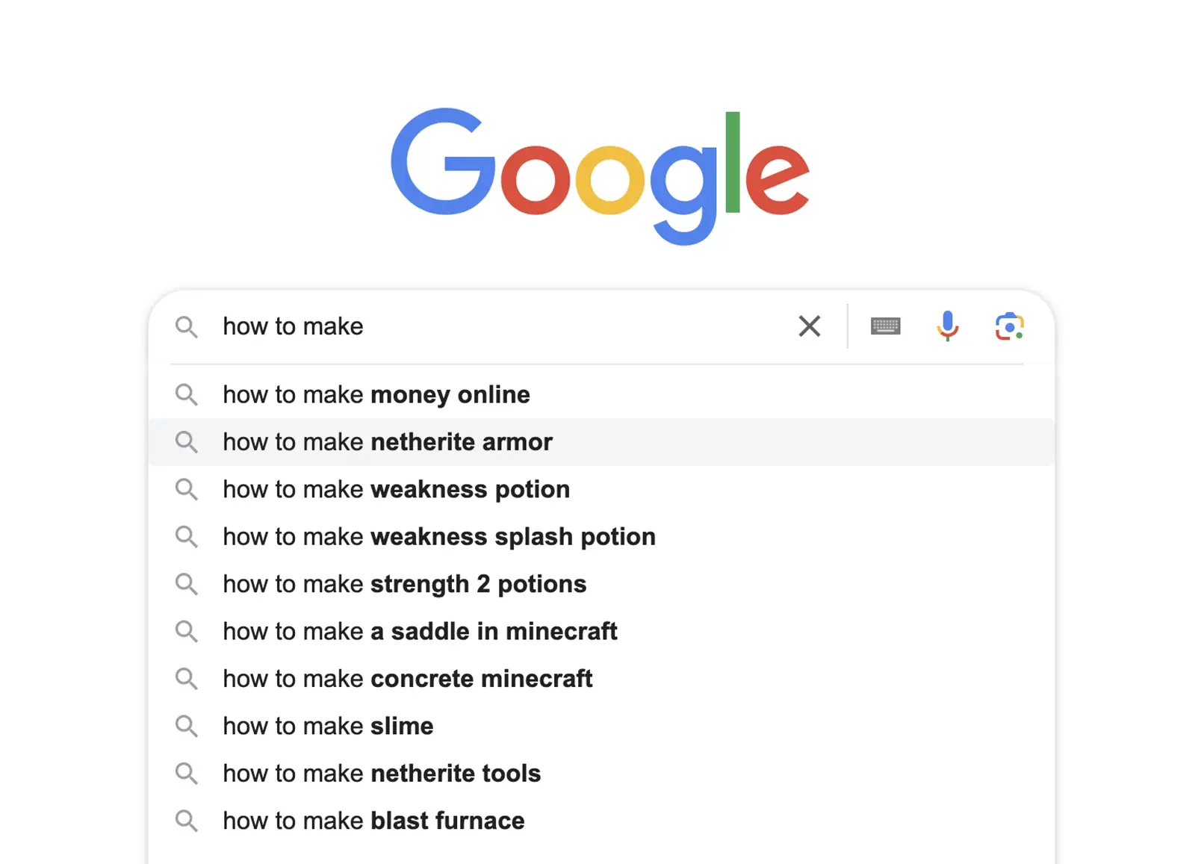Choose 'how to make strength 2 potions'
Image resolution: width=1204 pixels, height=864 pixels.
[404, 584]
